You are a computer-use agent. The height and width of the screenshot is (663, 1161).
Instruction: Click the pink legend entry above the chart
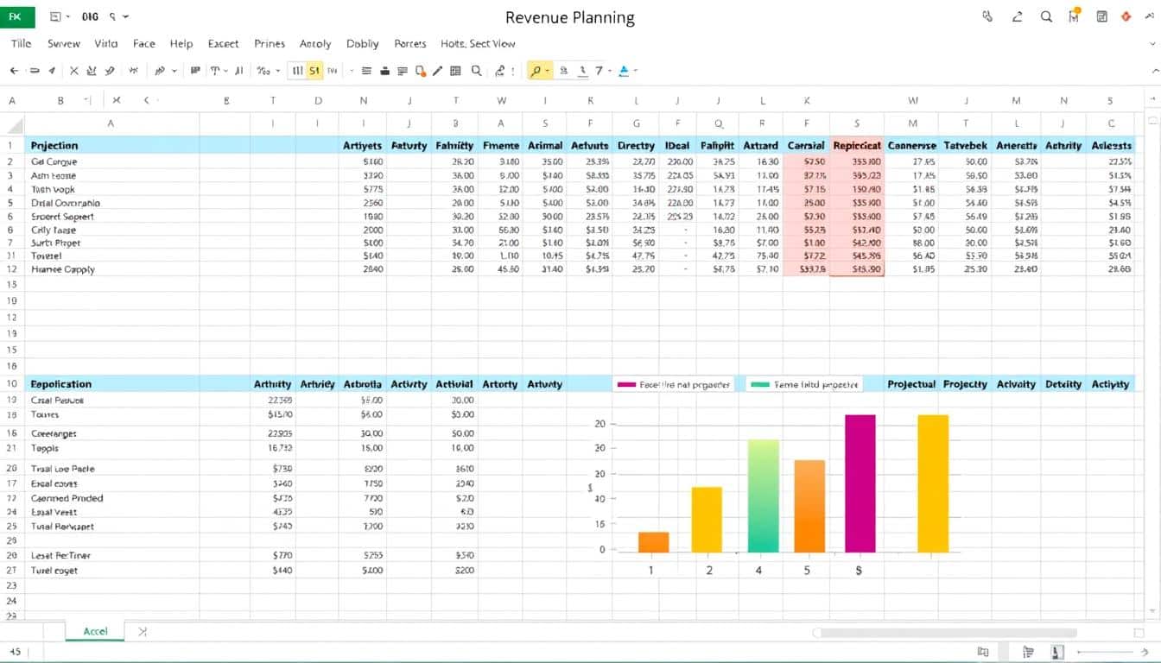coord(673,384)
